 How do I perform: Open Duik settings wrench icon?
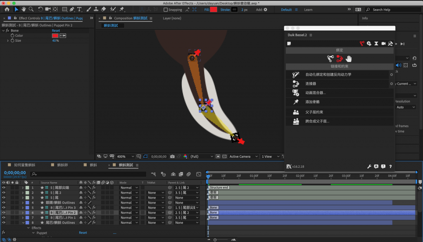[x=369, y=166]
